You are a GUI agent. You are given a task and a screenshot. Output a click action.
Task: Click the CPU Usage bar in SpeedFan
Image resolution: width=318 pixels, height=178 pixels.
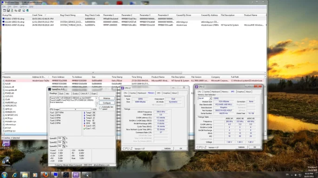pyautogui.click(x=75, y=109)
